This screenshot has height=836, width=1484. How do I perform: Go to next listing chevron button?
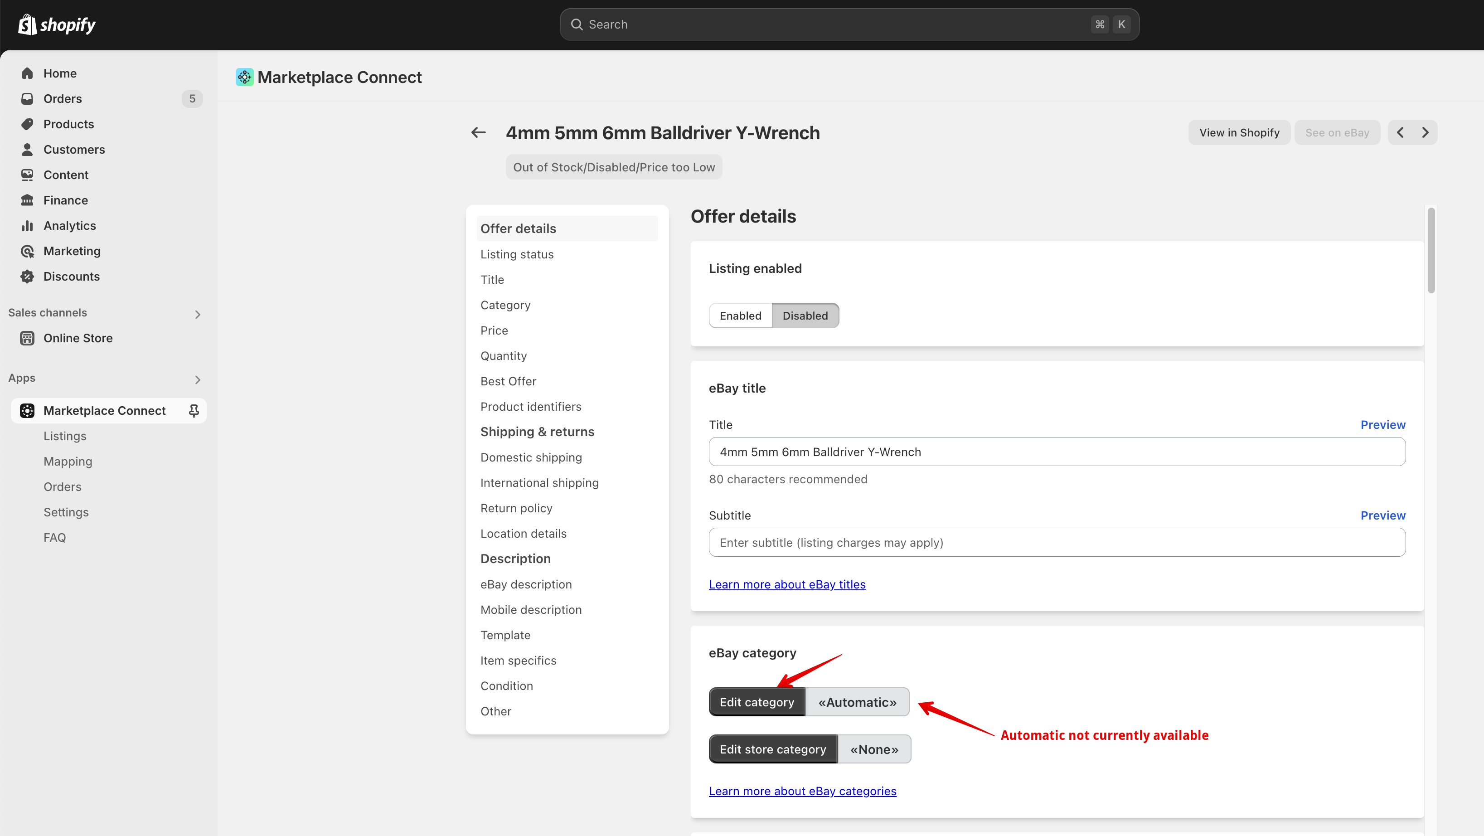tap(1425, 132)
